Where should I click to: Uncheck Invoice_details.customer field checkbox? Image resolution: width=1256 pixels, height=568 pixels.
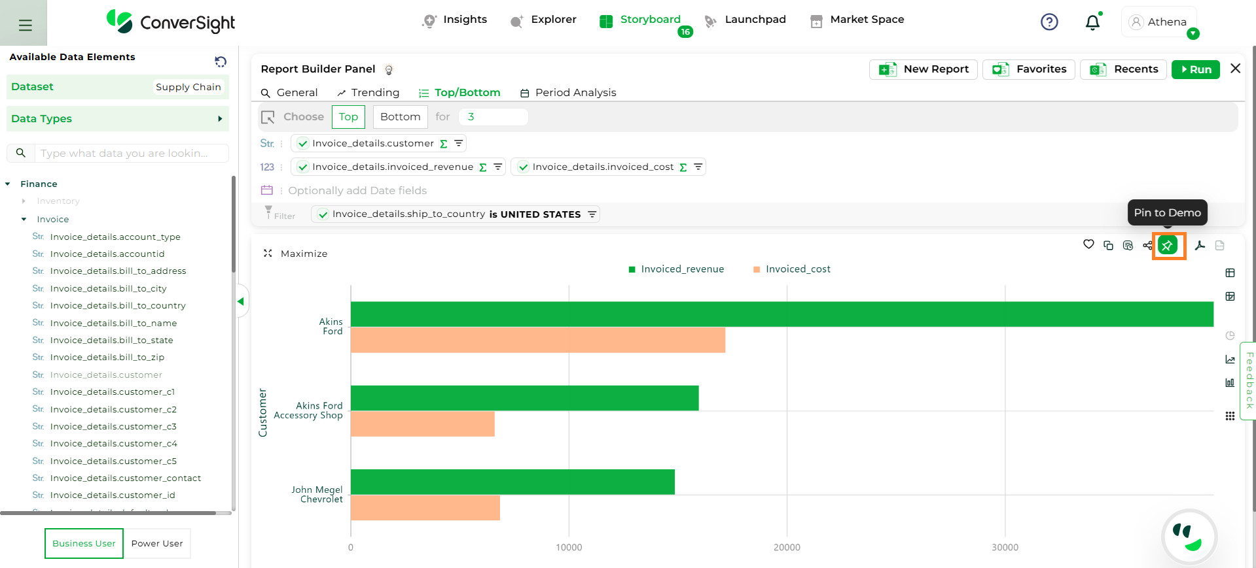click(302, 144)
